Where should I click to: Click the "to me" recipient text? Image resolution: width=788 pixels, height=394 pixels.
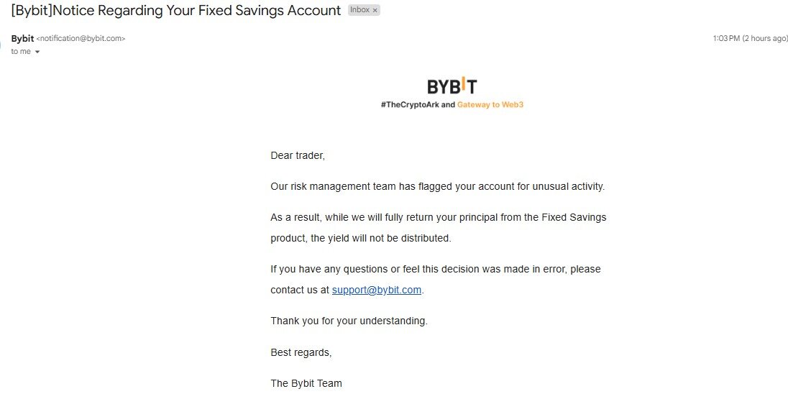(x=21, y=52)
